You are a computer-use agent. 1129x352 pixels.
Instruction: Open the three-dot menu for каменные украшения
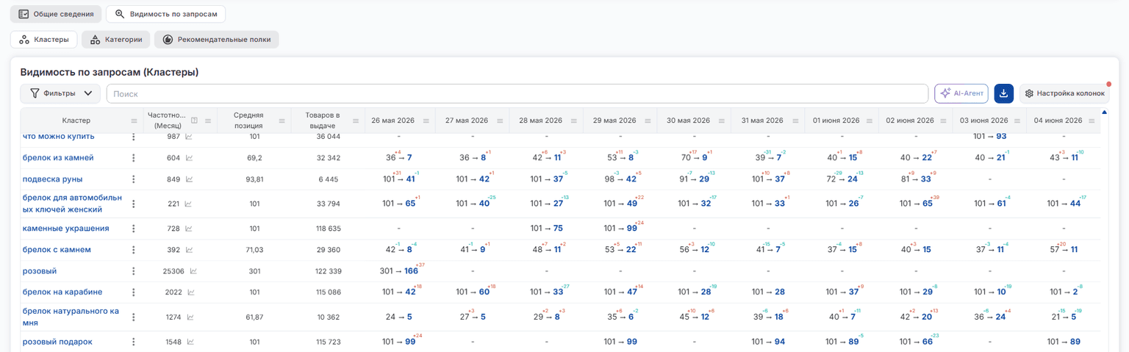tap(134, 229)
